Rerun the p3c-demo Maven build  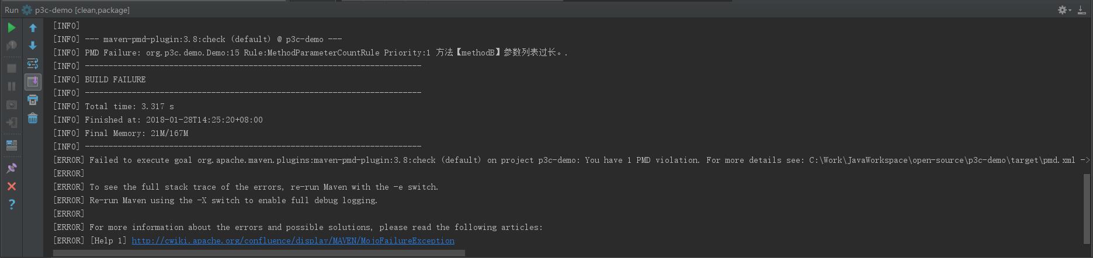coord(11,27)
